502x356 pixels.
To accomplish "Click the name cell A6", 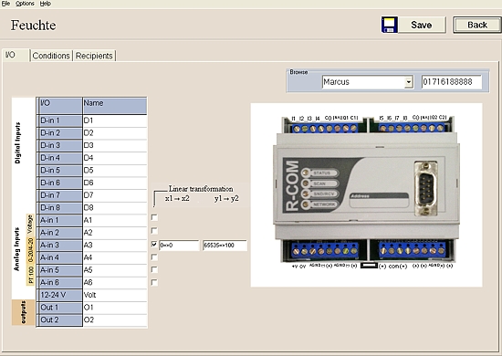I will (x=115, y=283).
